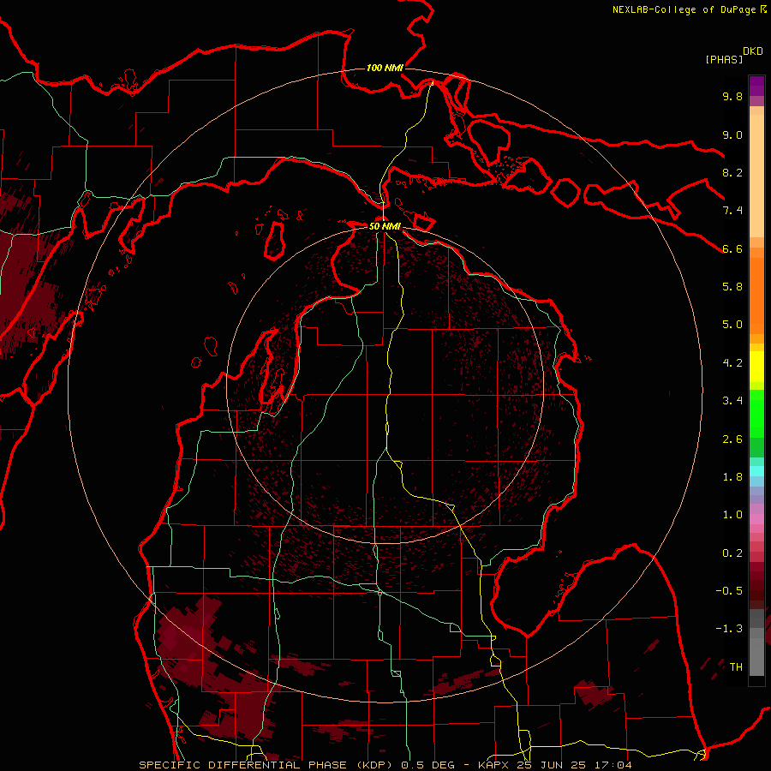Click the 1.0 scale value

click(x=732, y=515)
